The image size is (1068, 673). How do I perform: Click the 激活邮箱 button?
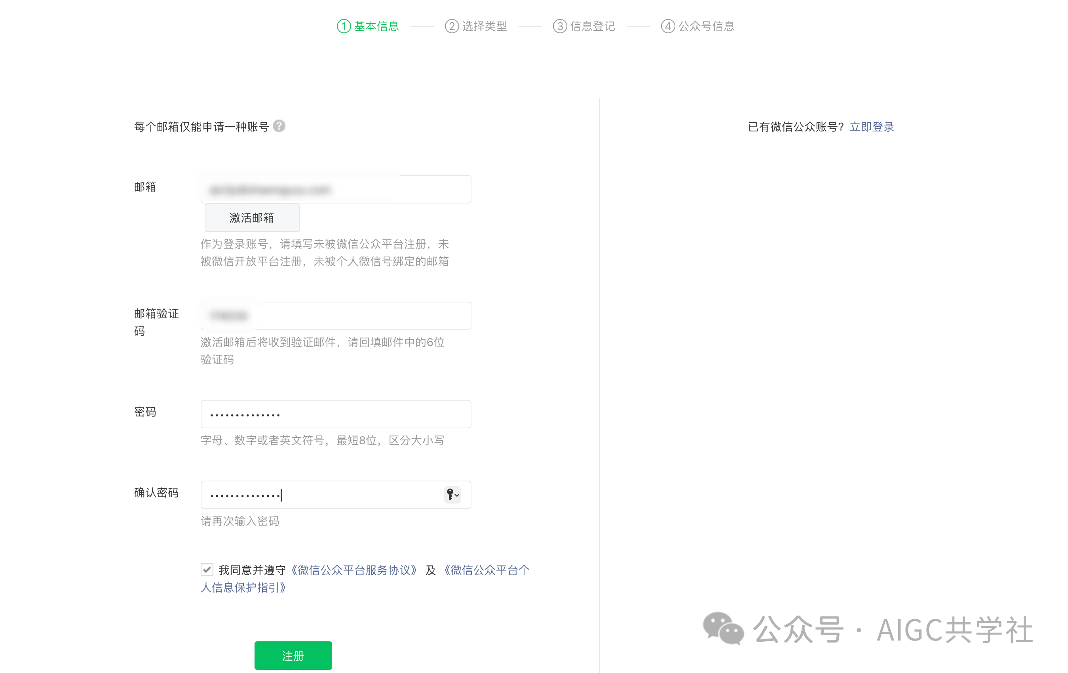[251, 218]
